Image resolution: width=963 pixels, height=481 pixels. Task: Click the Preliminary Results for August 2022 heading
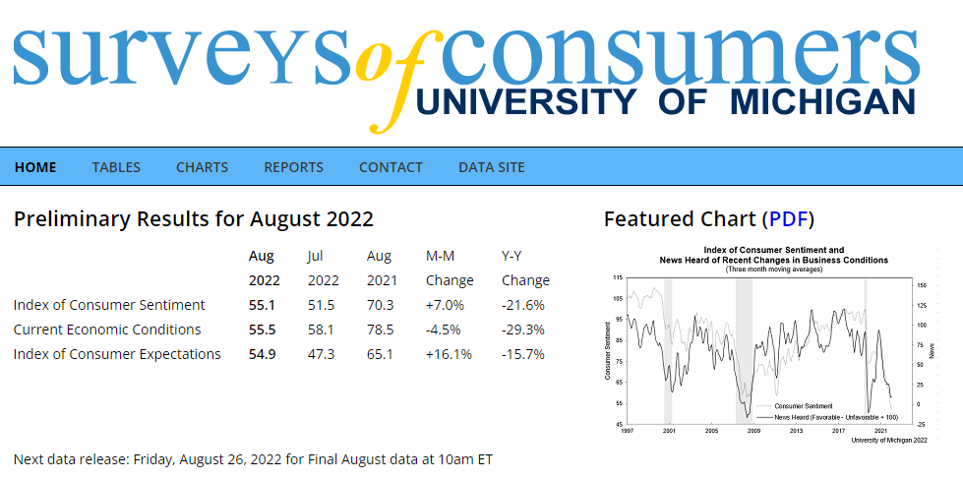(194, 219)
